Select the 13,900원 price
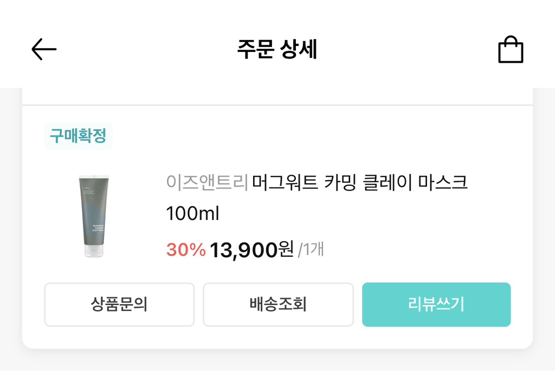This screenshot has width=555, height=375. pos(251,250)
